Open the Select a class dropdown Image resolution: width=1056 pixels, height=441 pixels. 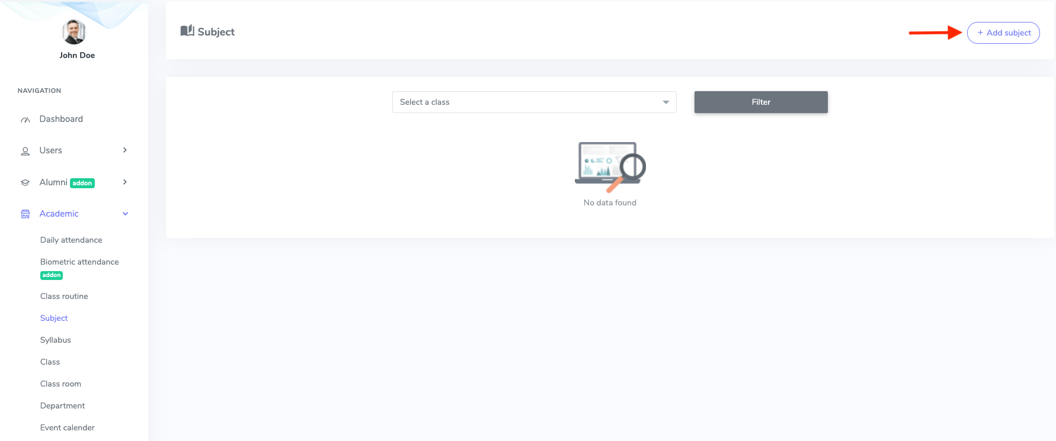[534, 102]
